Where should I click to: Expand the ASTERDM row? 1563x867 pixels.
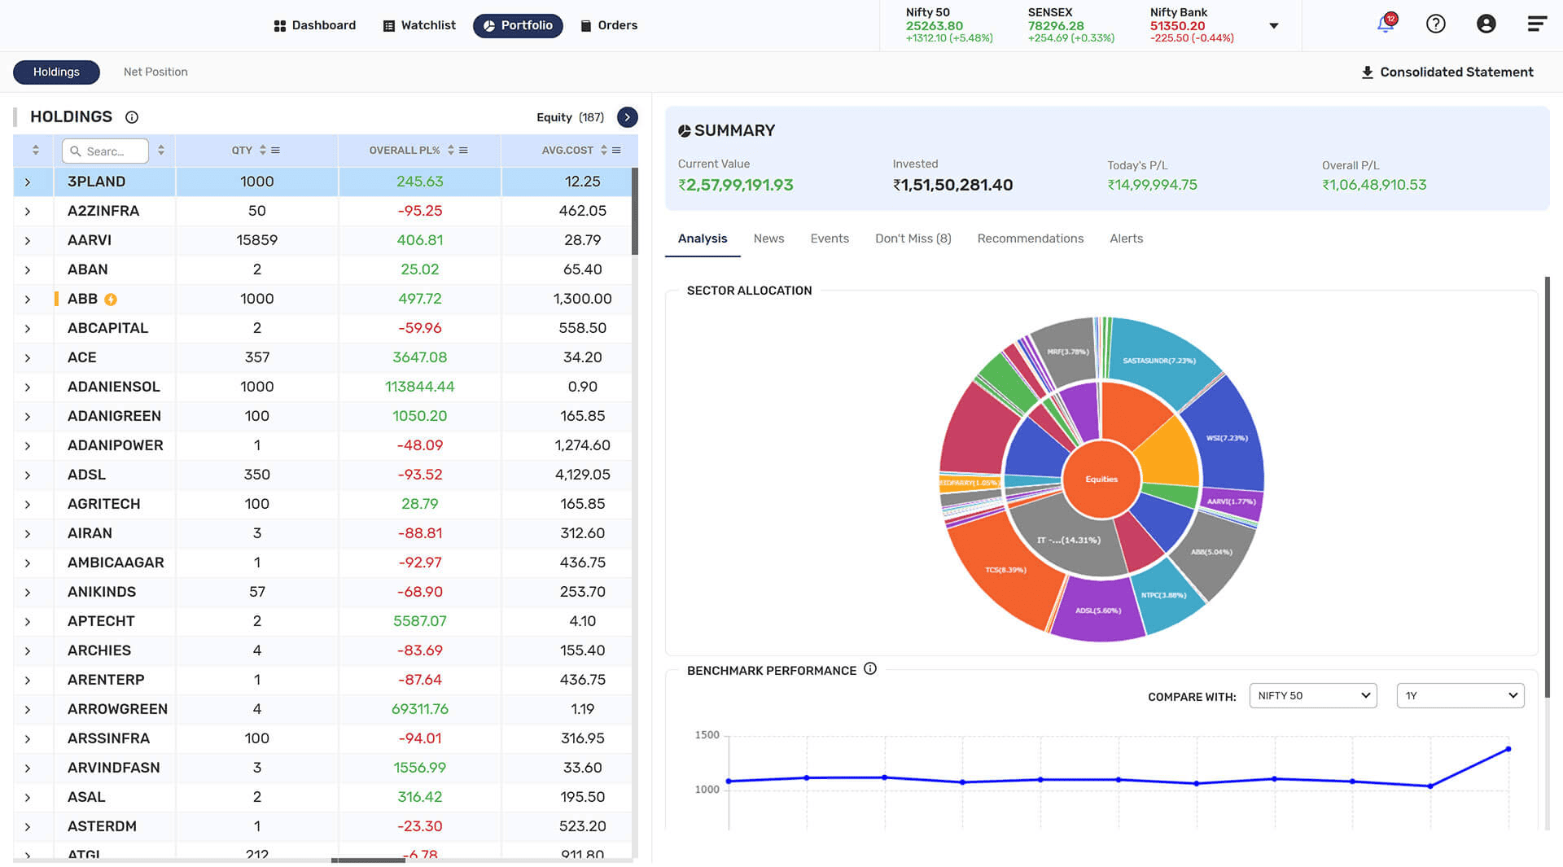click(28, 827)
